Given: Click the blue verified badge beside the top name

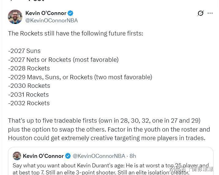Looking at the screenshot, I should (70, 13).
